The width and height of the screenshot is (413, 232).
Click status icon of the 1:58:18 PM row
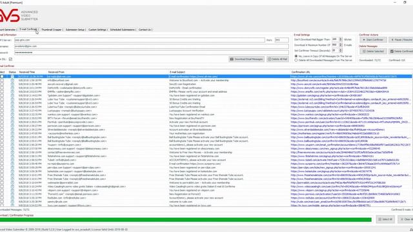[x=12, y=80]
